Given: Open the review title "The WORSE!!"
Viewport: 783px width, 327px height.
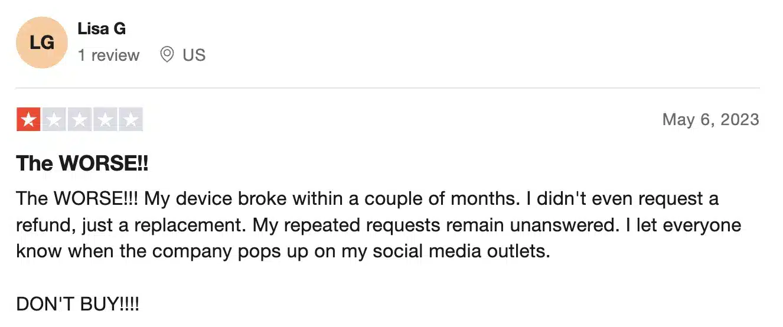Looking at the screenshot, I should point(82,163).
